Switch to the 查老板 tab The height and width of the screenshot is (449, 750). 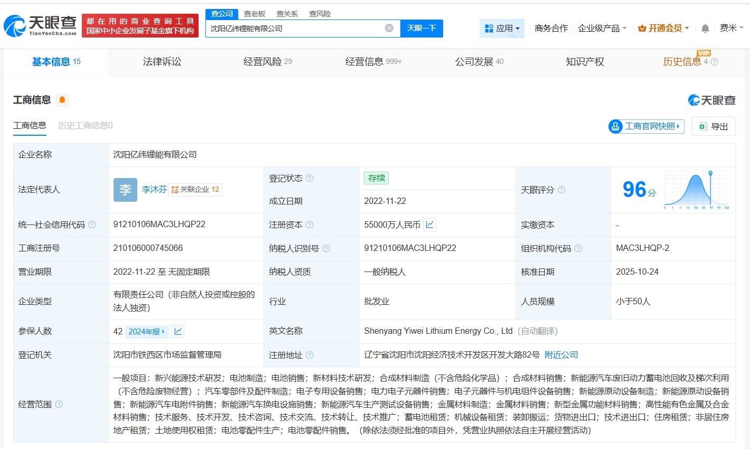(255, 14)
